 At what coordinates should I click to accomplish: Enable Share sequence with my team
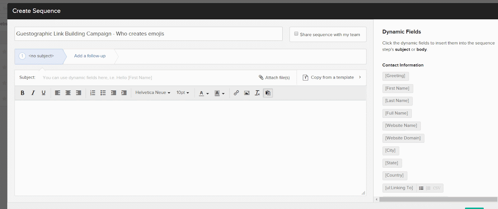click(x=296, y=34)
